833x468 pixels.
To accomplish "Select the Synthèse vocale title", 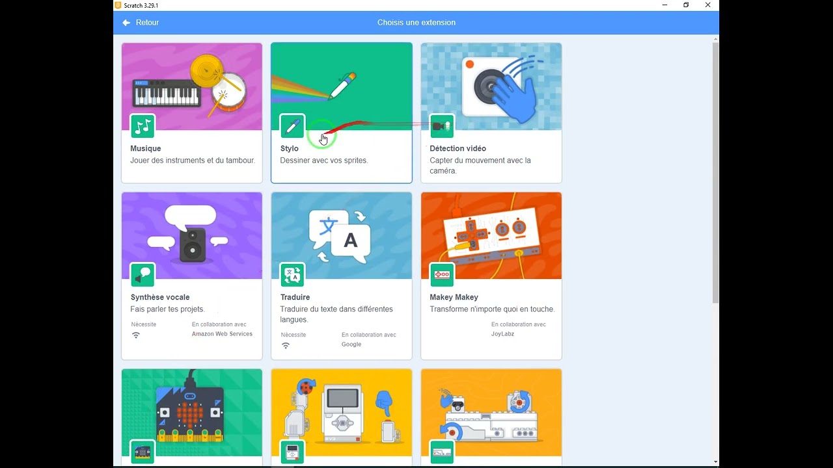I will point(160,298).
